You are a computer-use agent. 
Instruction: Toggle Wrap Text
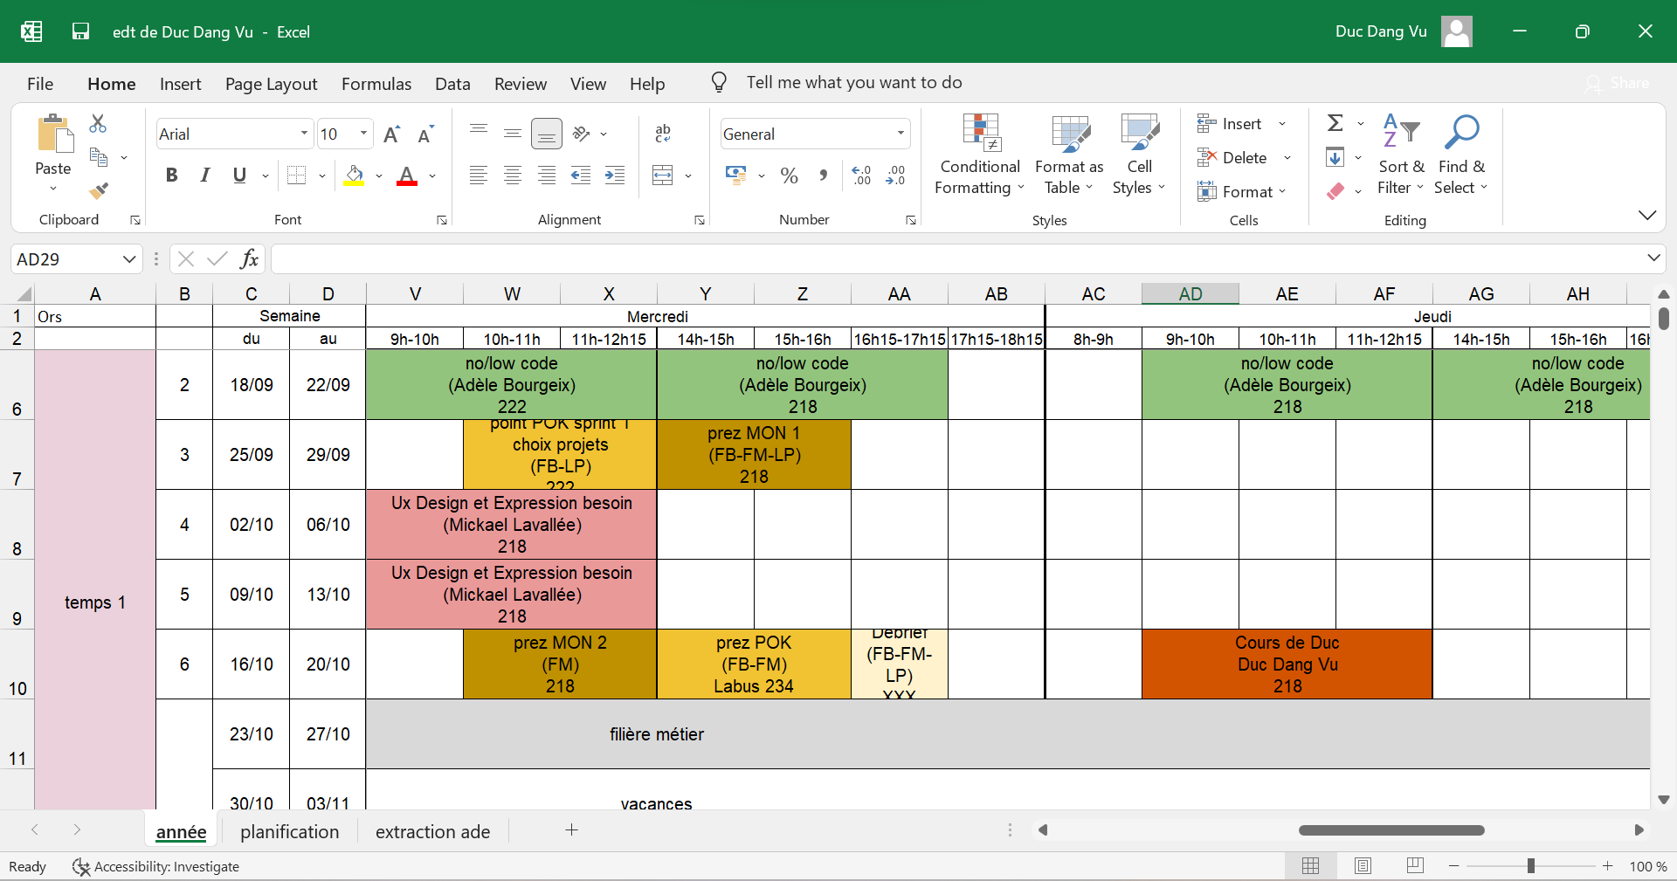tap(663, 134)
